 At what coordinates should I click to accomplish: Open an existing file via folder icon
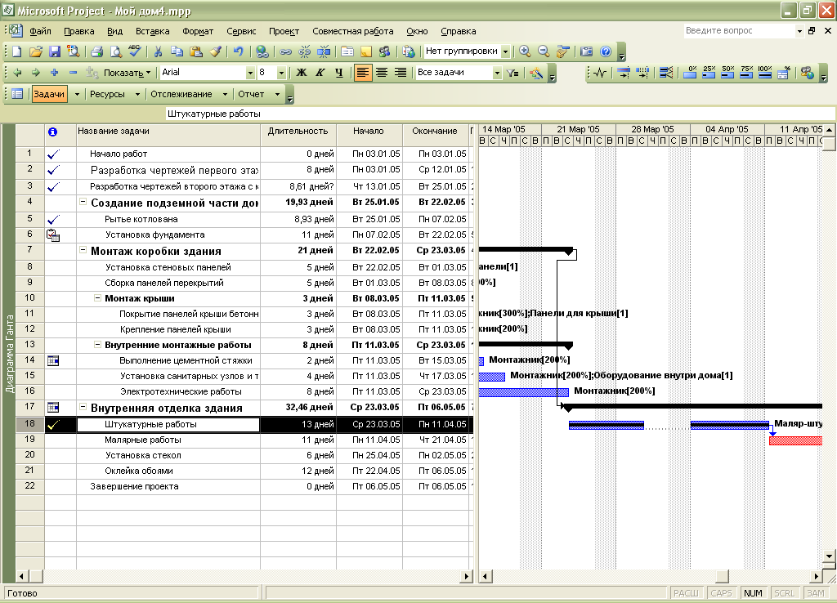point(36,51)
